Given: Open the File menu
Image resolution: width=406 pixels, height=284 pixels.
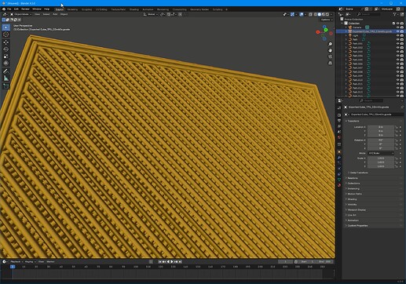Looking at the screenshot, I should click(x=9, y=9).
